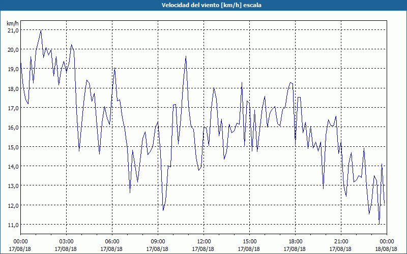Click the chart title 'Velocidad del viento [km/h] escala'
407x254 pixels.
(x=211, y=5)
